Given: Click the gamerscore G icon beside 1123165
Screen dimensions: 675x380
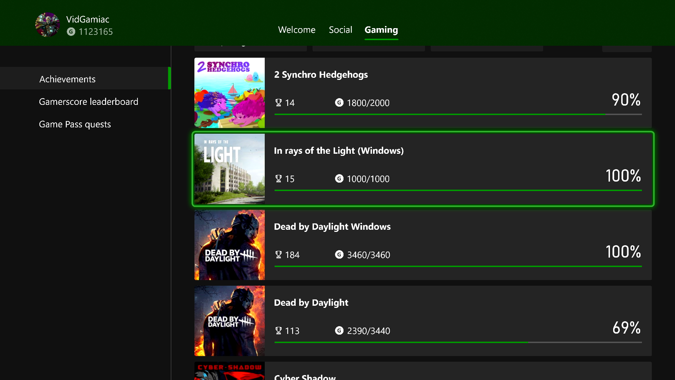Looking at the screenshot, I should 71,32.
